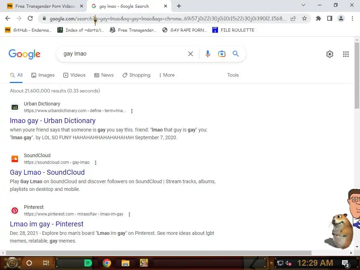
Task: Click the scroll down arrow
Action: coord(357,247)
